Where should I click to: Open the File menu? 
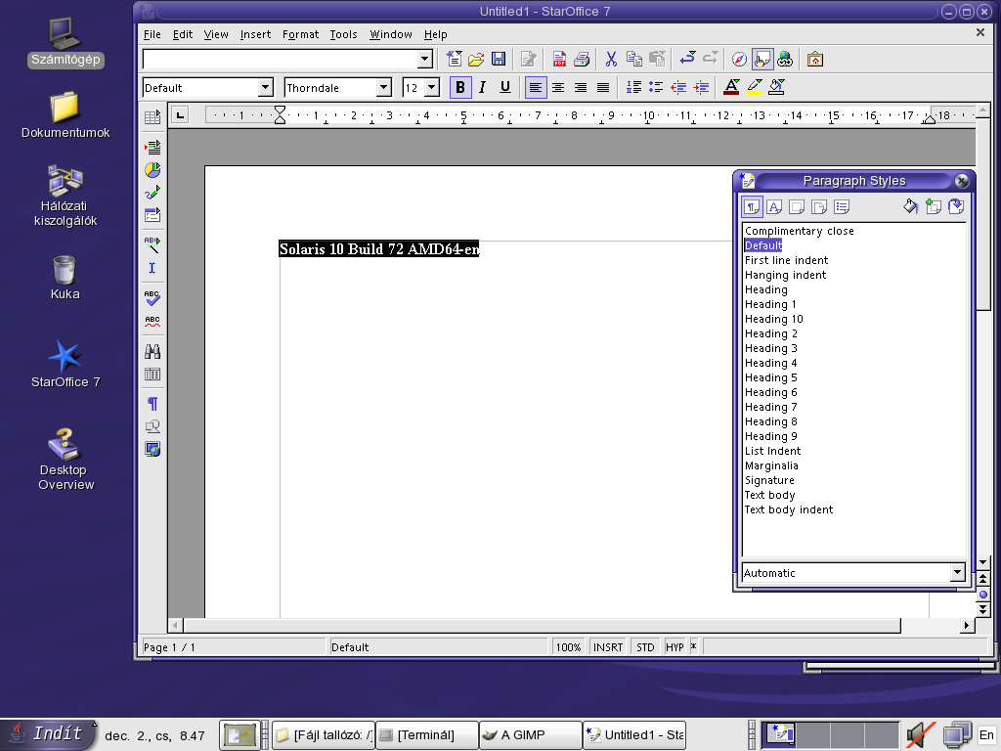point(152,34)
